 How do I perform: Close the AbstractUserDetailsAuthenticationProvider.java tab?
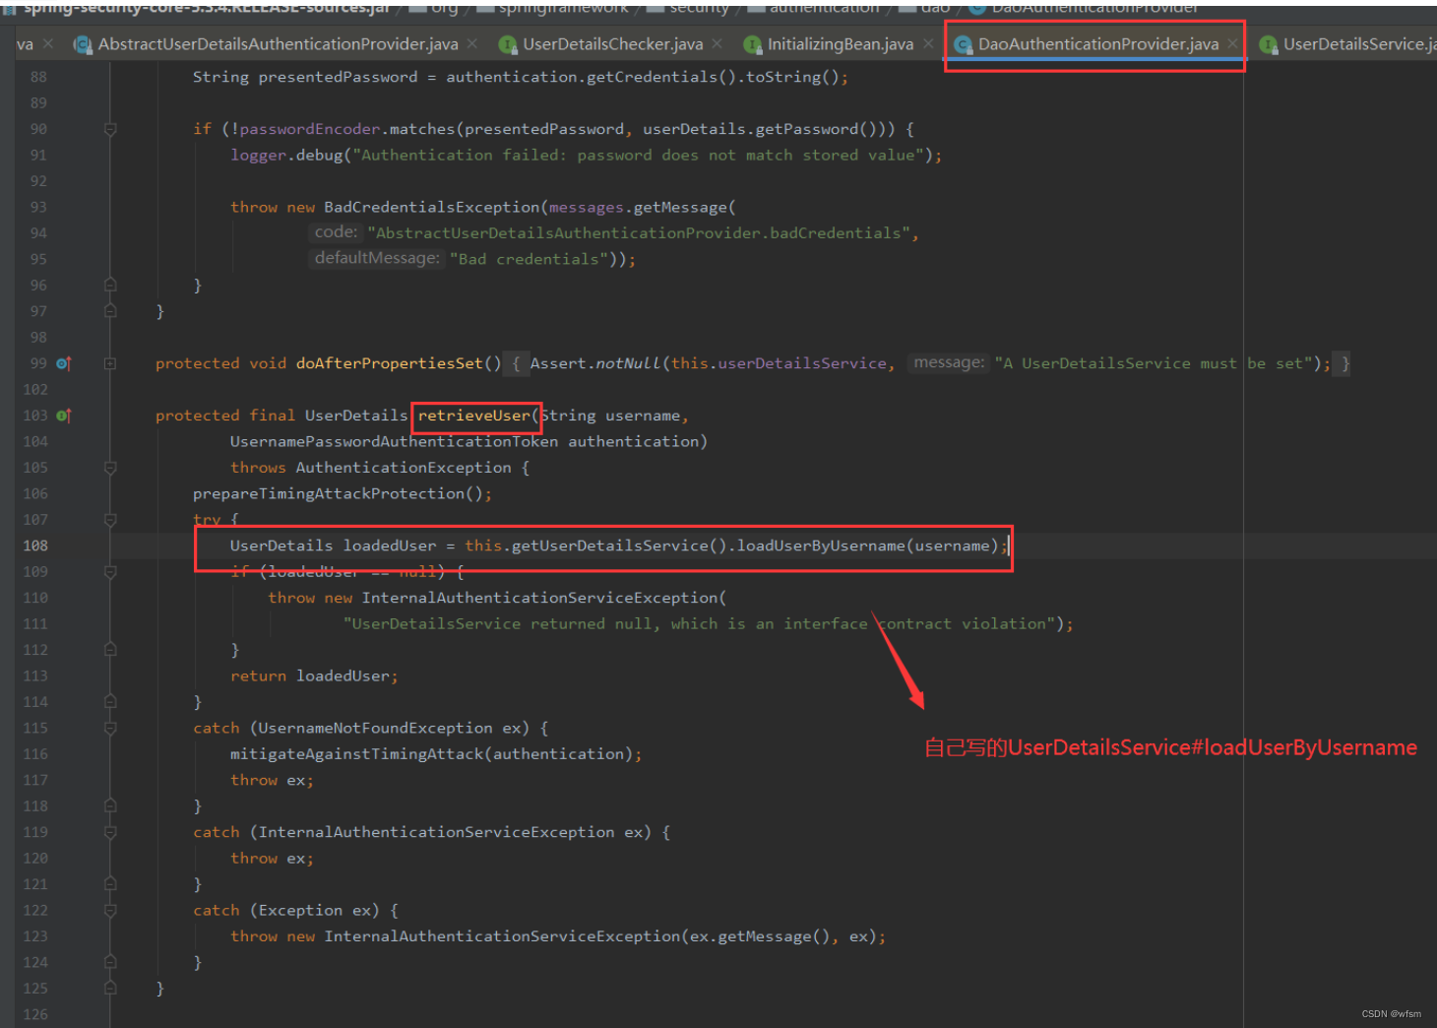coord(472,44)
